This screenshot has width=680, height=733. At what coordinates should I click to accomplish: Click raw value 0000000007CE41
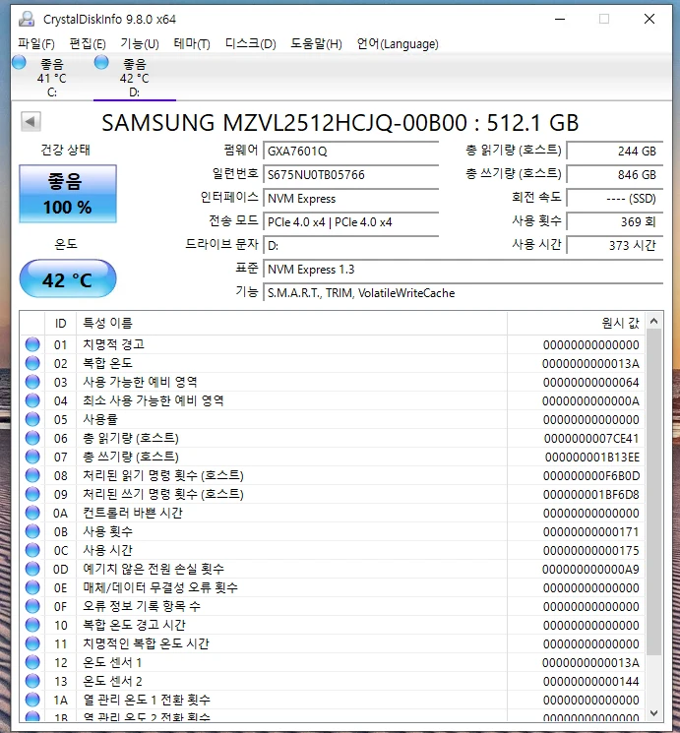pyautogui.click(x=591, y=439)
